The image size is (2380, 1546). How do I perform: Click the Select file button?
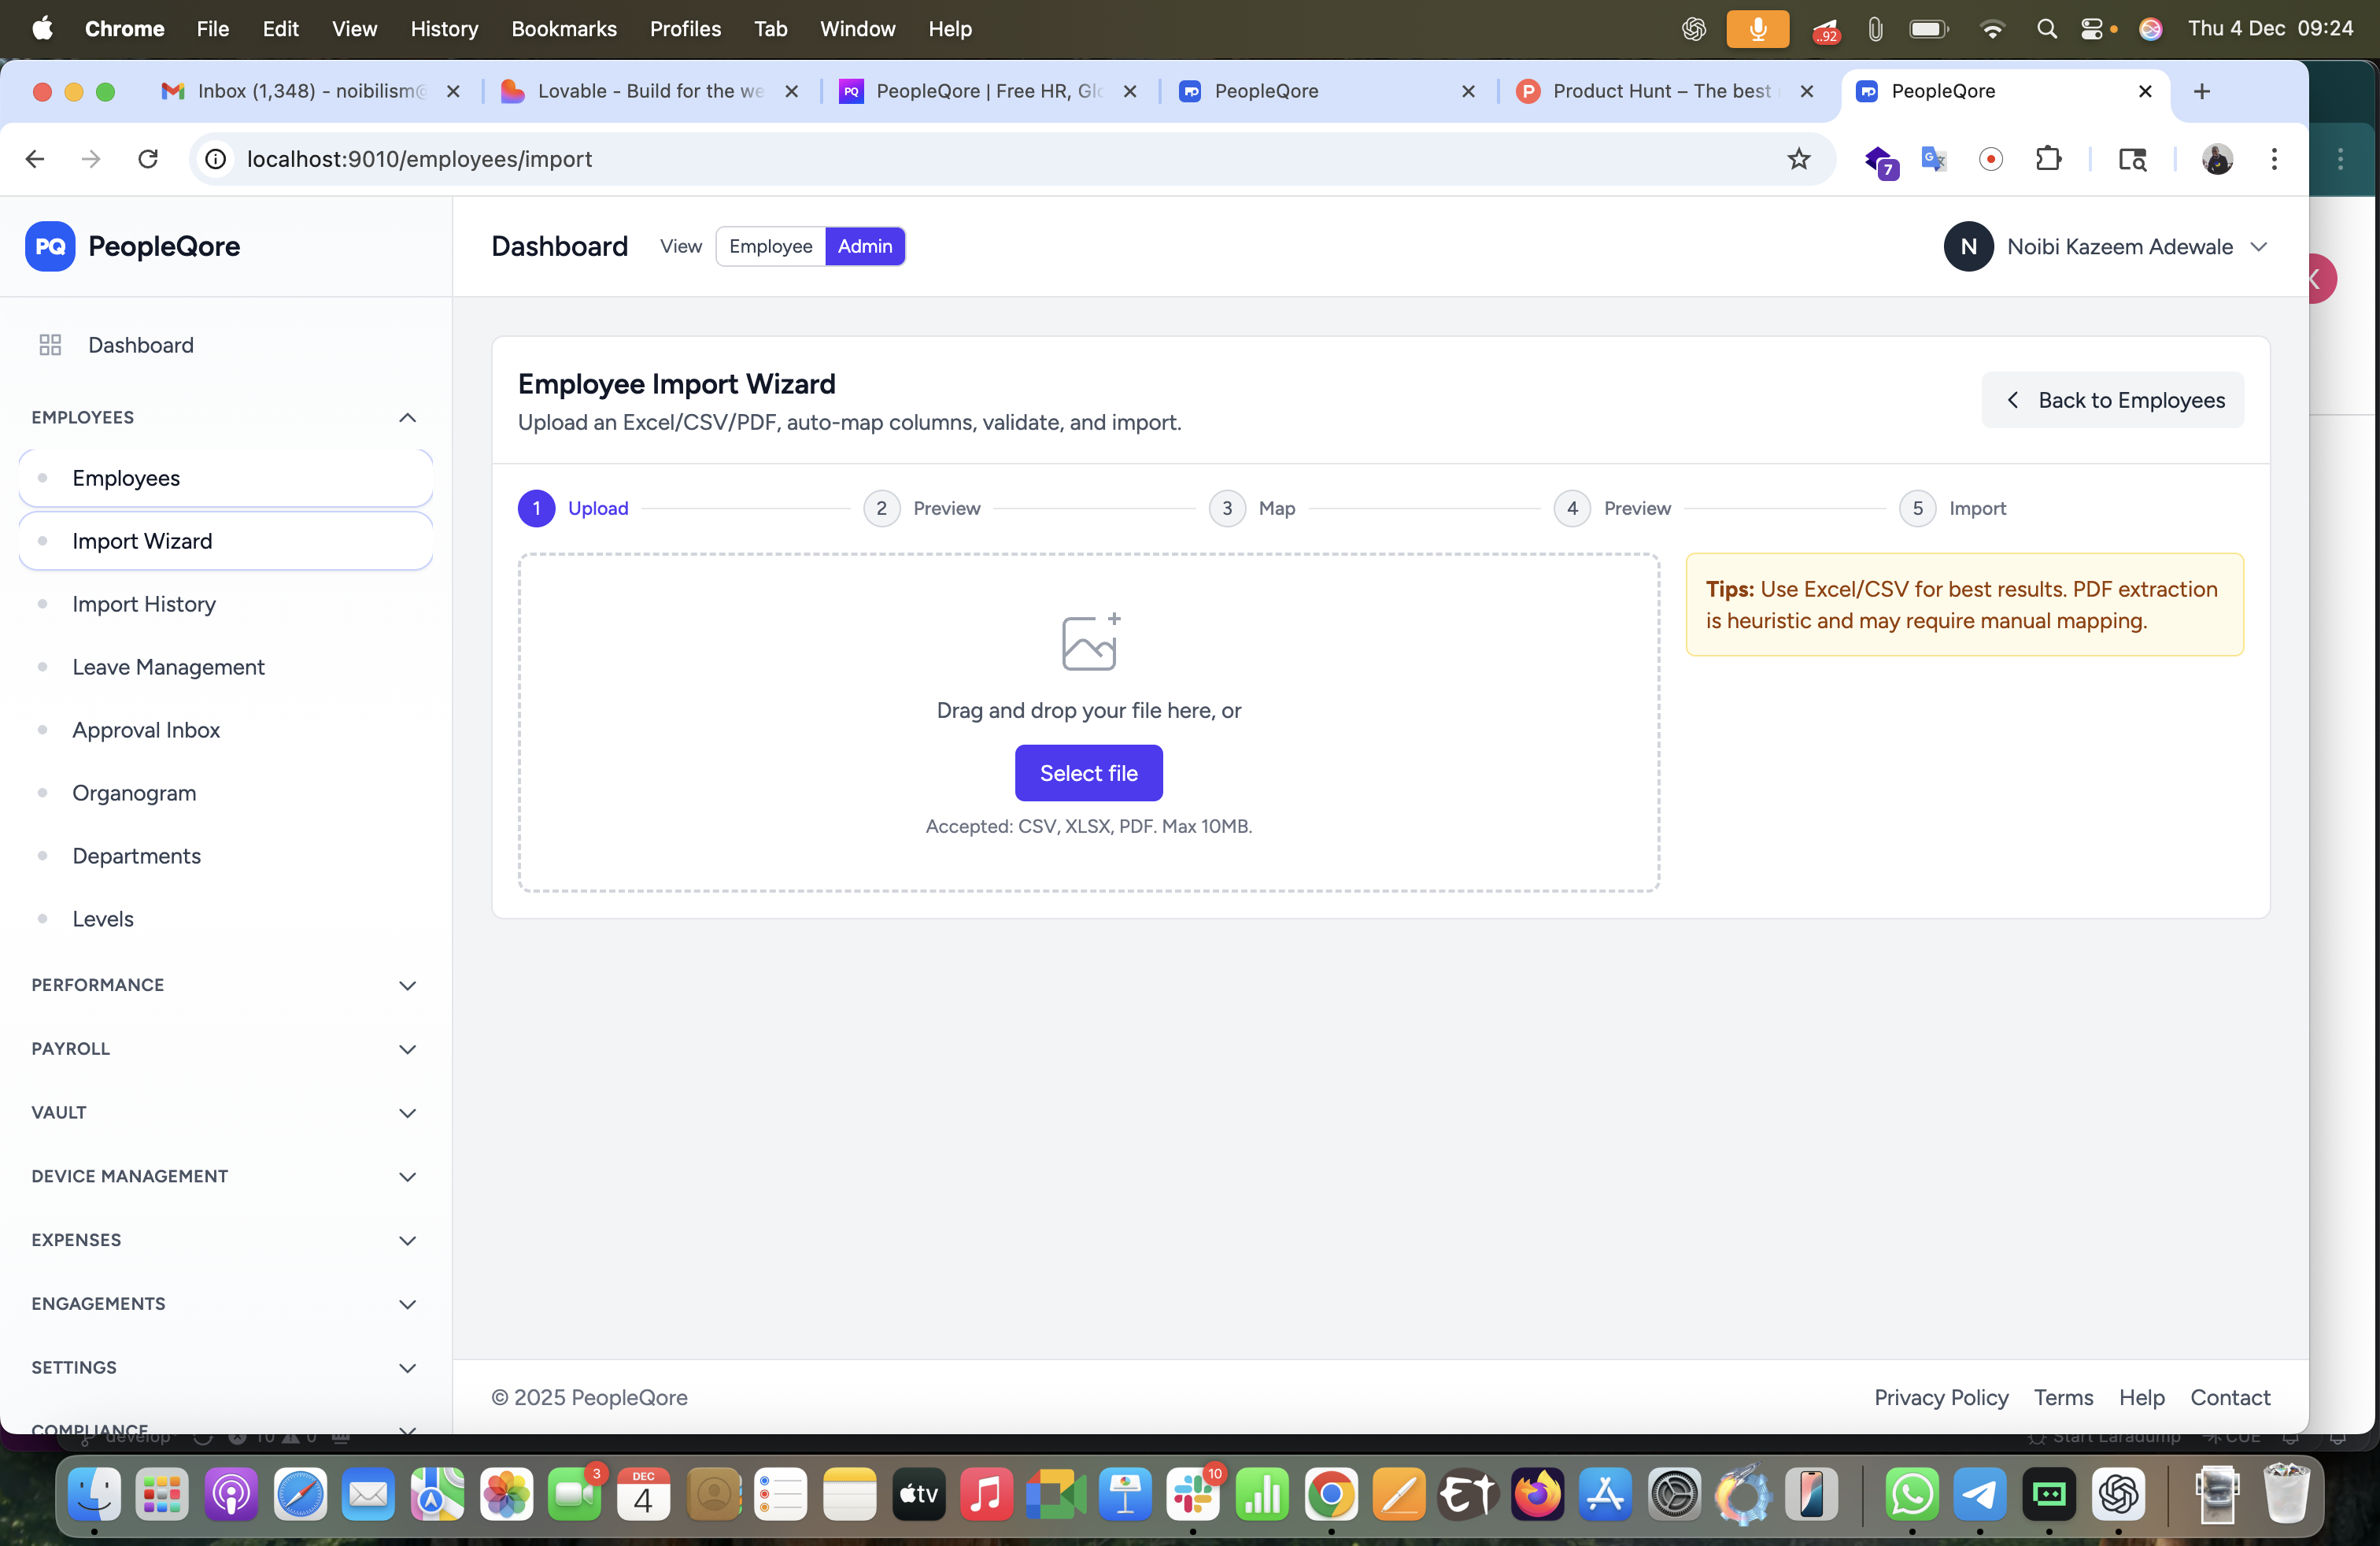coord(1088,773)
